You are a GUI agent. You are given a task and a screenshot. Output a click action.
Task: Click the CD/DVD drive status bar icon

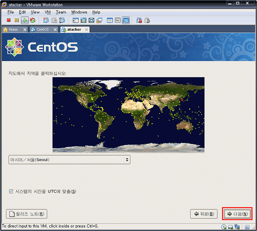(224, 227)
